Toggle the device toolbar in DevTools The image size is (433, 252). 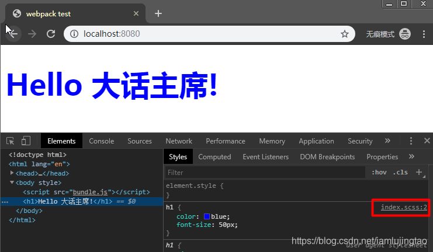[x=26, y=141]
